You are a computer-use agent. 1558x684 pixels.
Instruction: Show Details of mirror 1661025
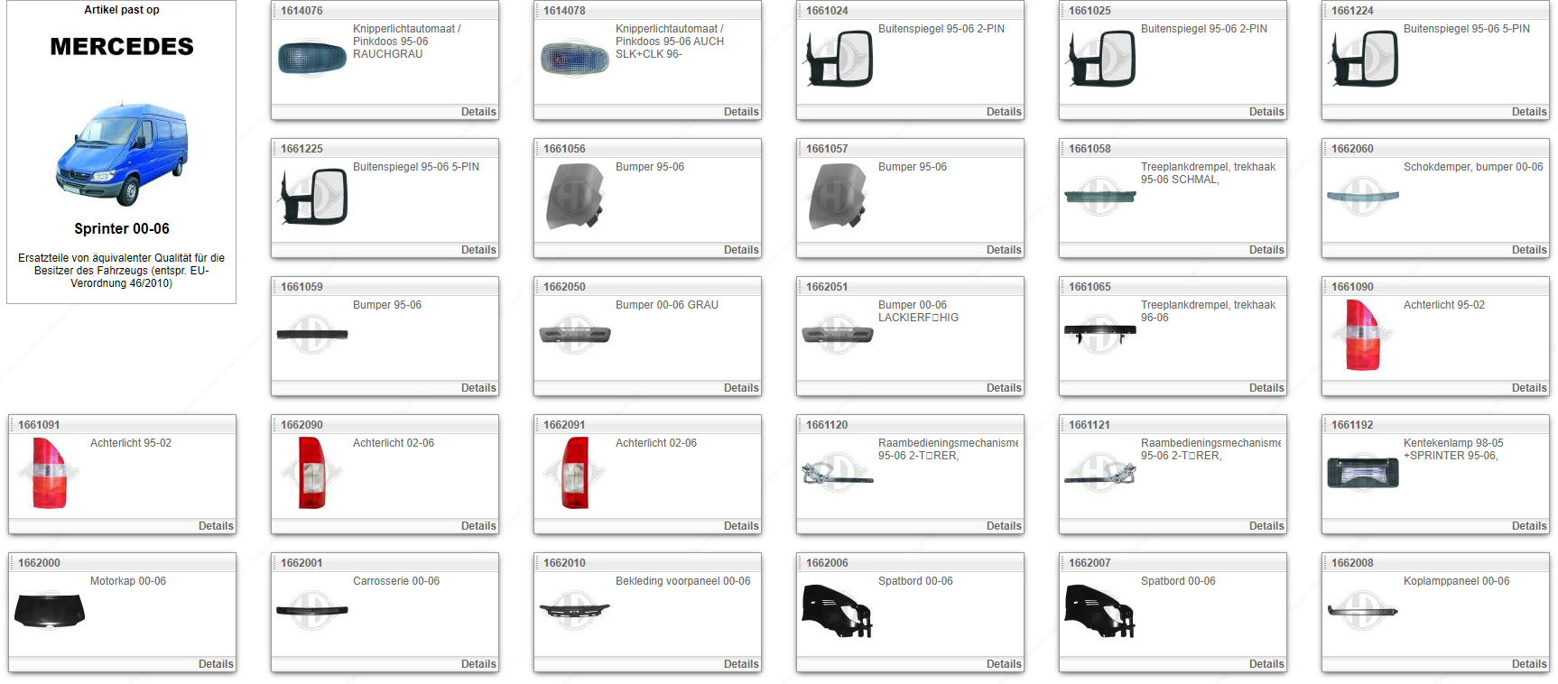pyautogui.click(x=1266, y=112)
